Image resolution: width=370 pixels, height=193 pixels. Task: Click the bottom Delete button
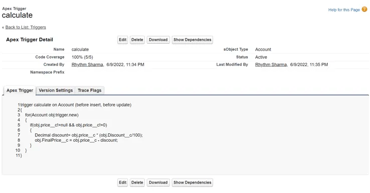coord(137,183)
